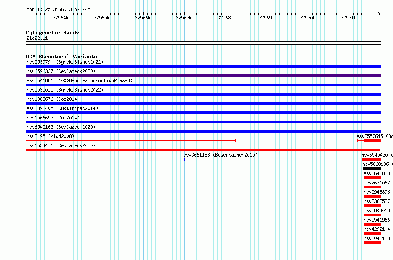Open variant nsv1063676 (Coe2014) label

pos(53,99)
